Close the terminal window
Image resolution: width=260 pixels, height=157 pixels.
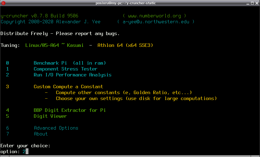tap(257, 3)
